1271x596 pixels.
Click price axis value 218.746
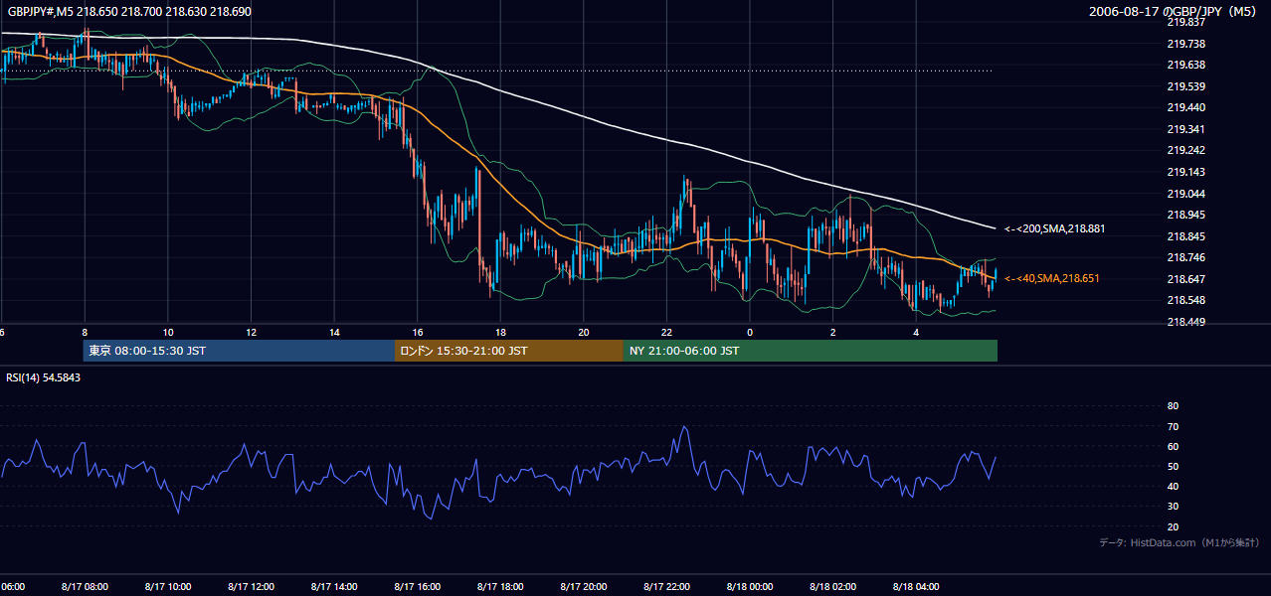(x=1185, y=257)
